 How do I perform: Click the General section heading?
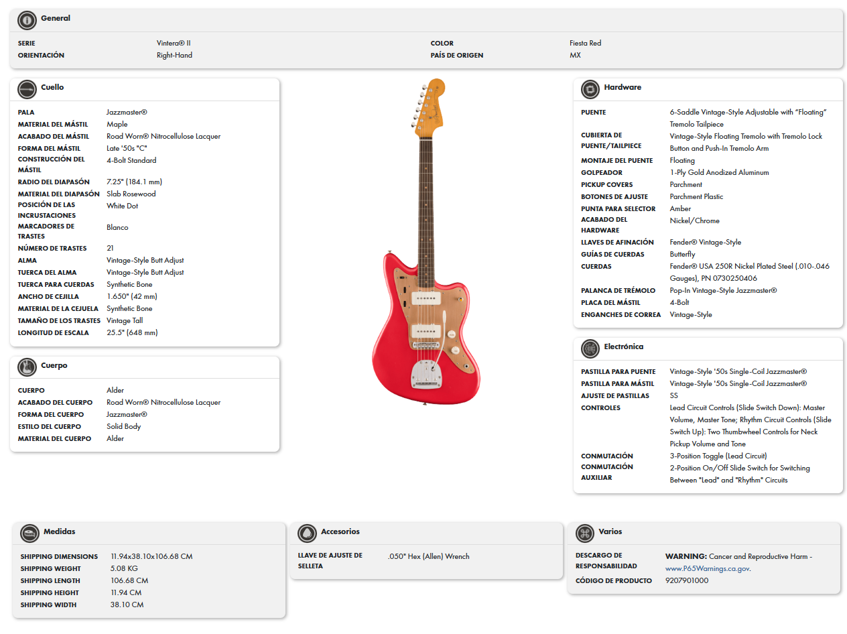coord(56,18)
